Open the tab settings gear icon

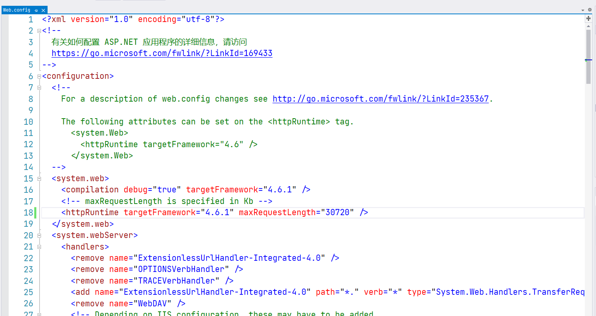point(590,10)
